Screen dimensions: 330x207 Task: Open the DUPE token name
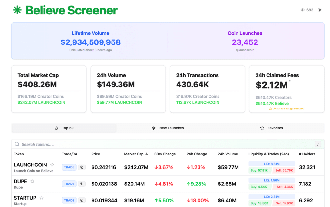click(x=20, y=181)
